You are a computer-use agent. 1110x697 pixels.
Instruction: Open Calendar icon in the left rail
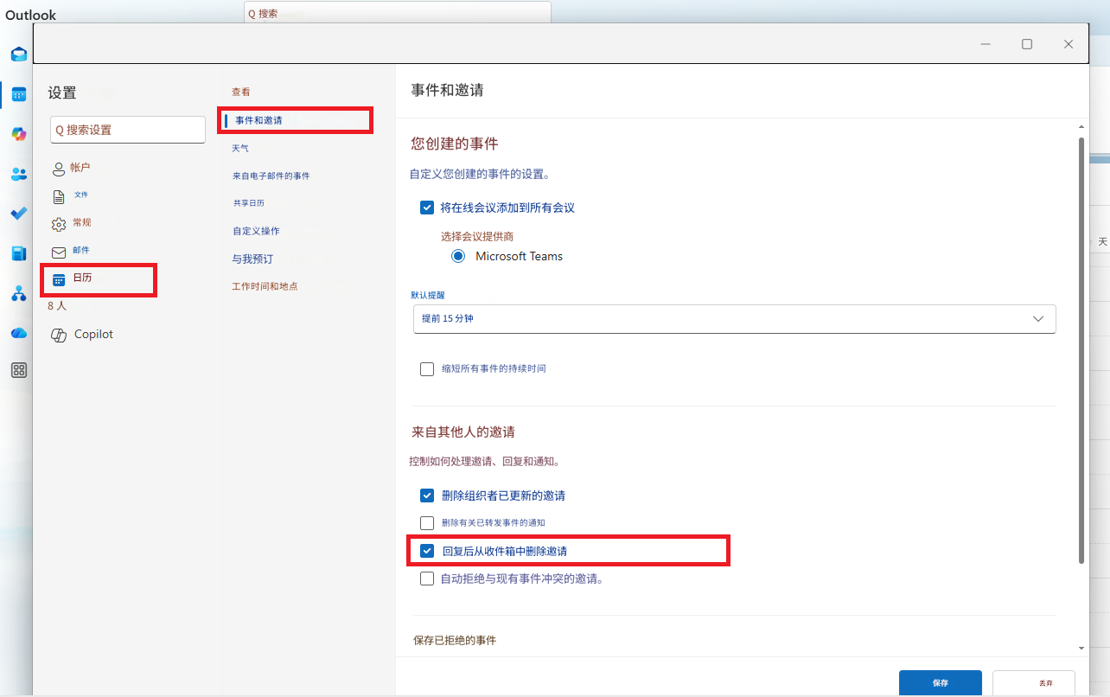(18, 94)
